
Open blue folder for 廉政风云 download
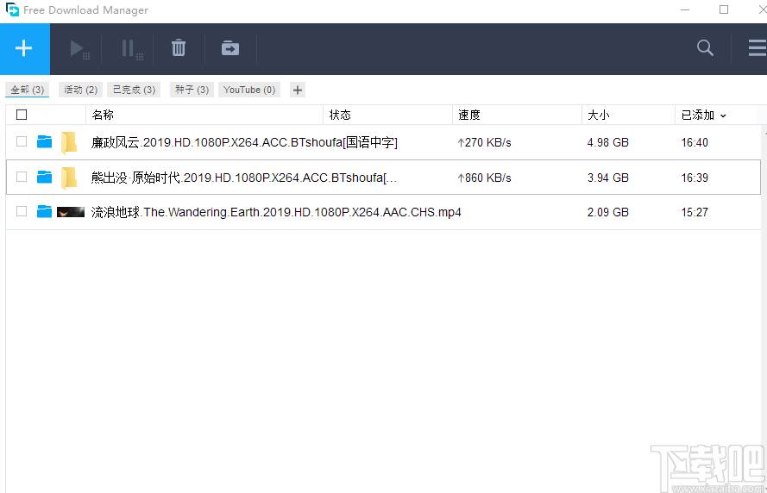click(x=45, y=141)
